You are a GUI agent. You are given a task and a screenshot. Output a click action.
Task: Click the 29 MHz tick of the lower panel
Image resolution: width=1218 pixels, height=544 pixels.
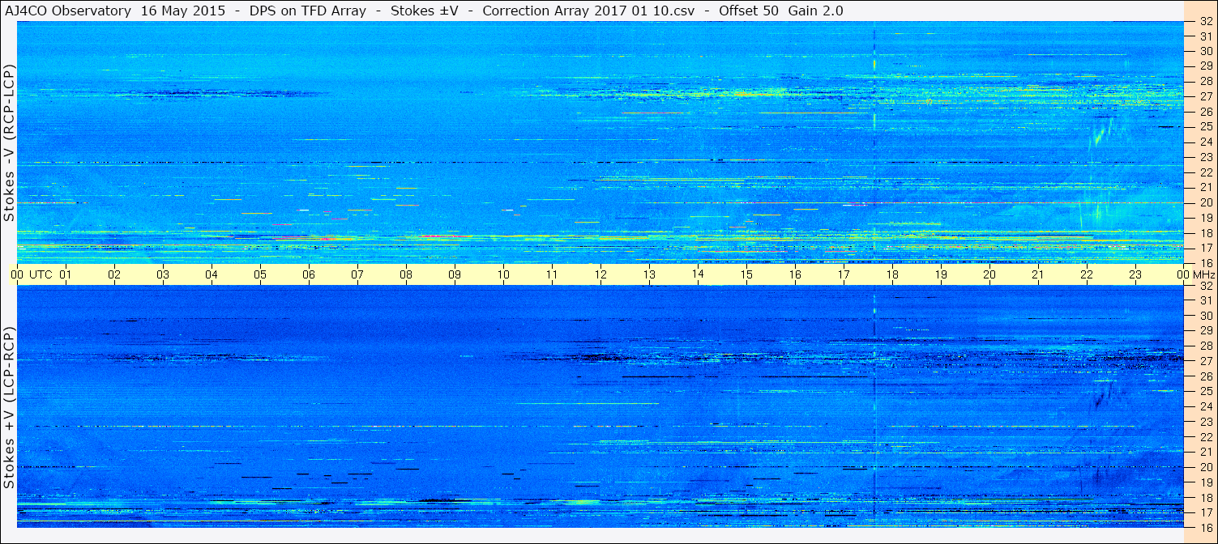click(x=1206, y=331)
